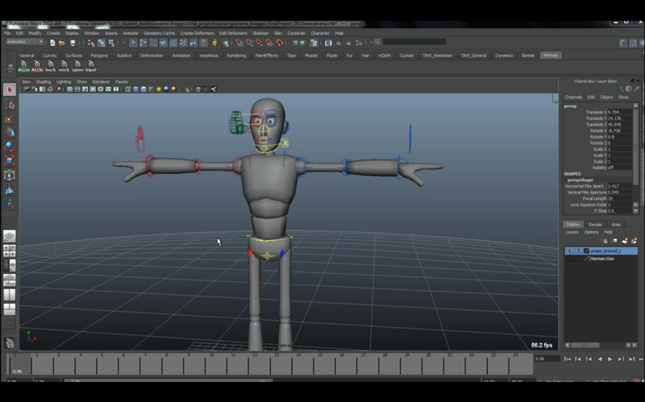Screen dimensions: 645x402
Task: Open the Skeleton menu
Action: (260, 33)
